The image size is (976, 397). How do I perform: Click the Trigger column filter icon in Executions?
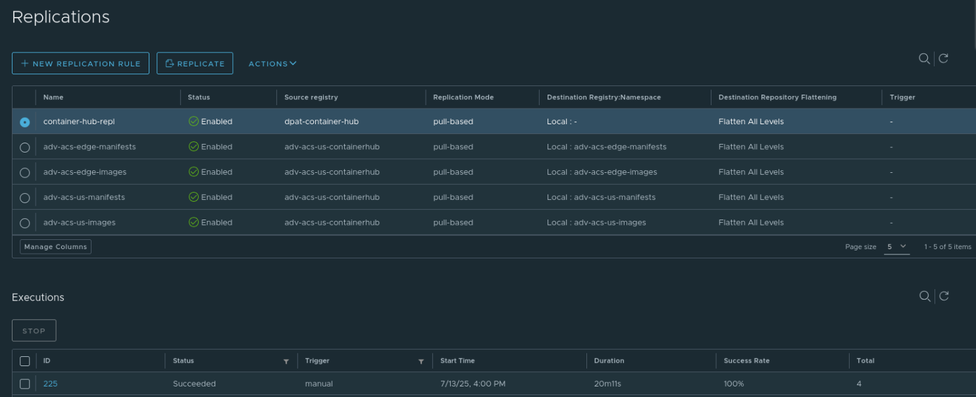[x=421, y=362]
